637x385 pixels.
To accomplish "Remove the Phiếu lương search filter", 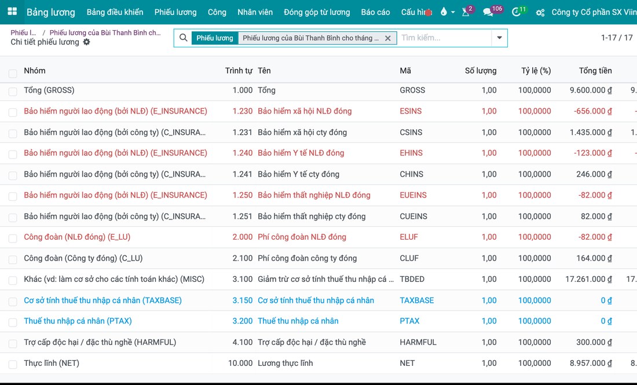I will pyautogui.click(x=388, y=38).
